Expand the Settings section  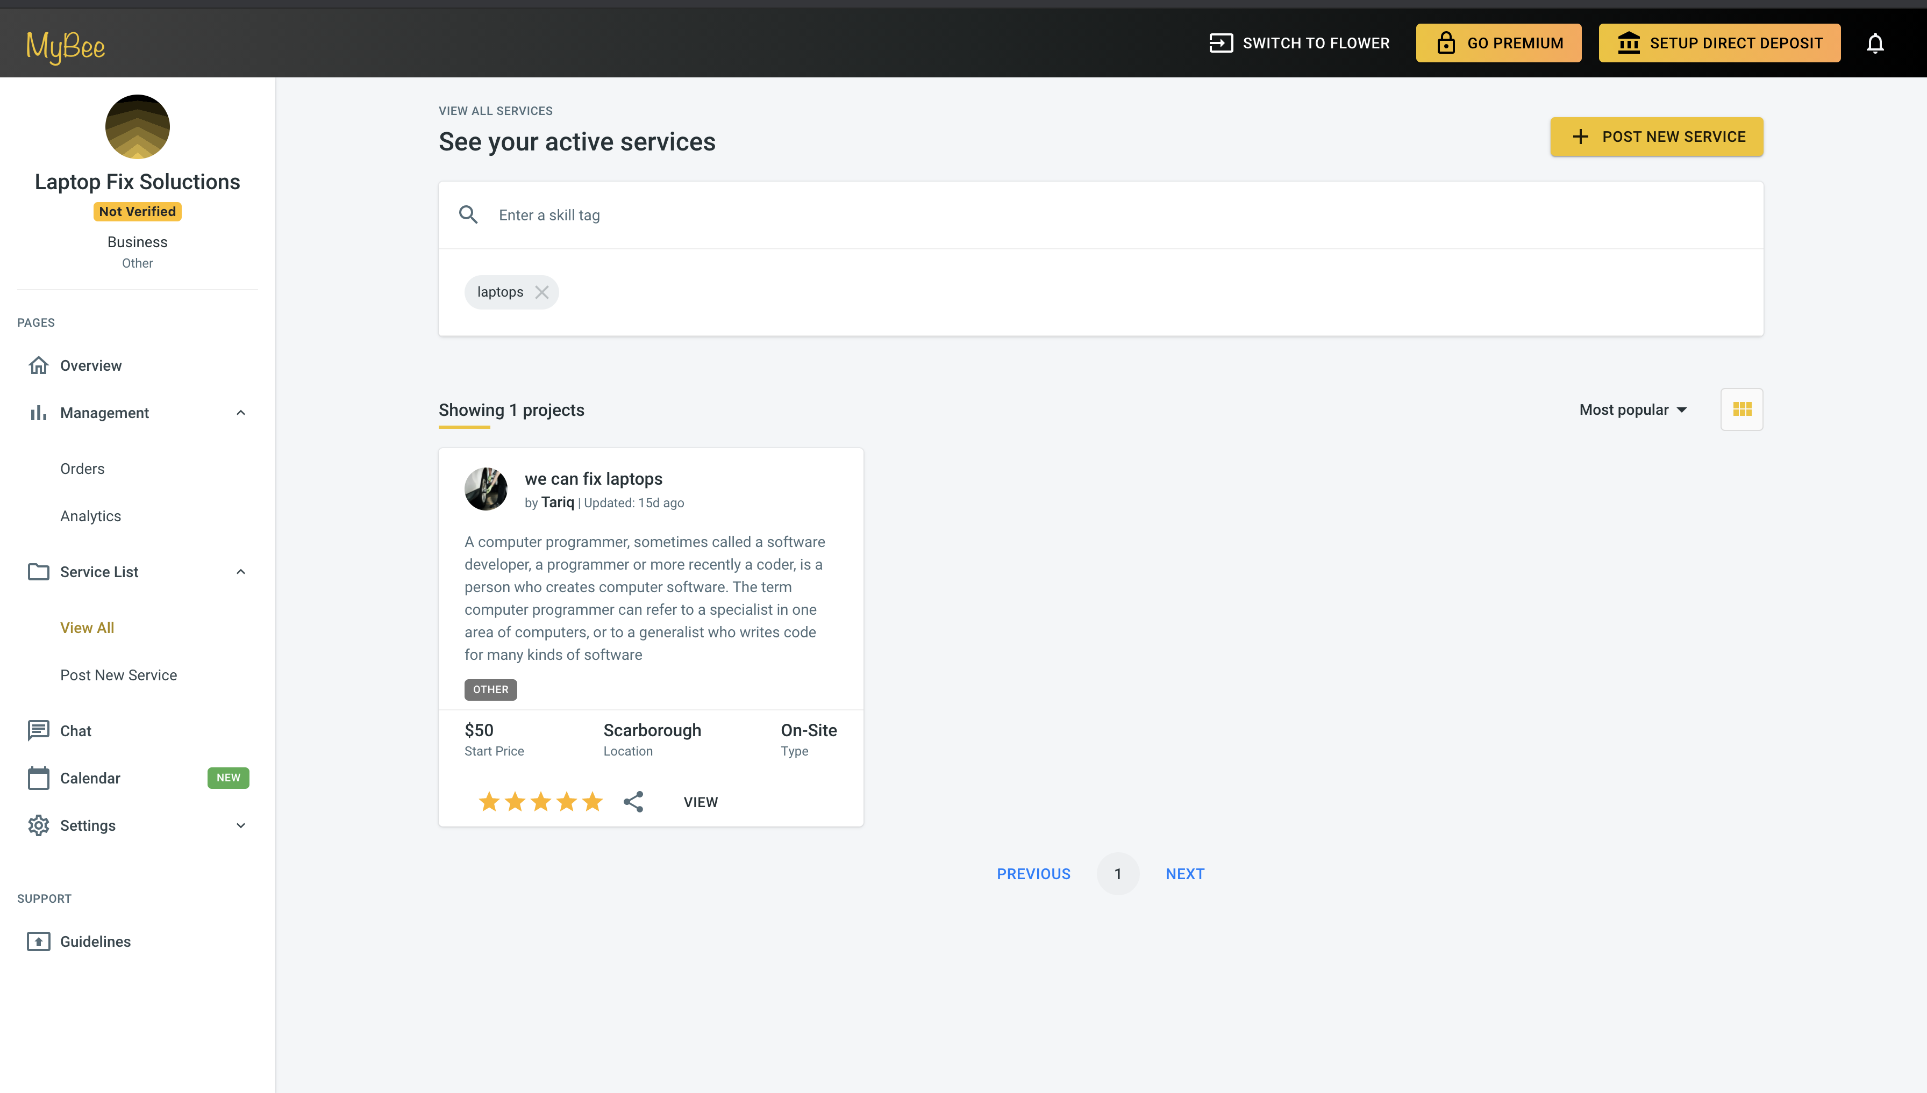coord(240,825)
